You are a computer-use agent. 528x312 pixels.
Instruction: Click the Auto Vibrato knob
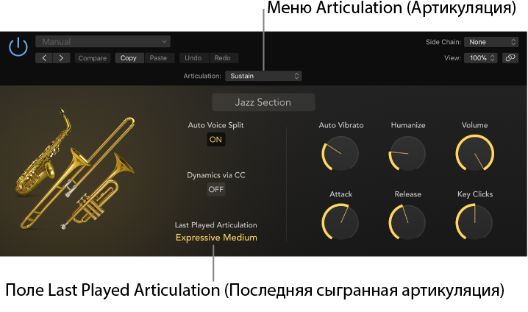coord(340,154)
